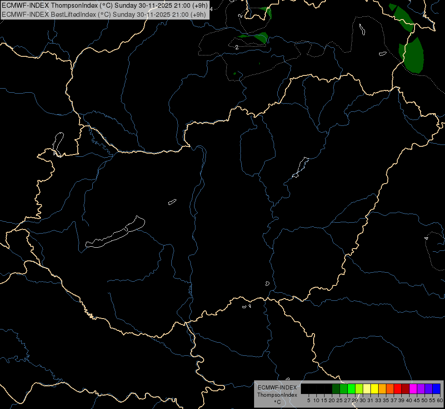Image resolution: width=445 pixels, height=409 pixels.
Task: Click the legend tick value '35'
Action: [386, 400]
